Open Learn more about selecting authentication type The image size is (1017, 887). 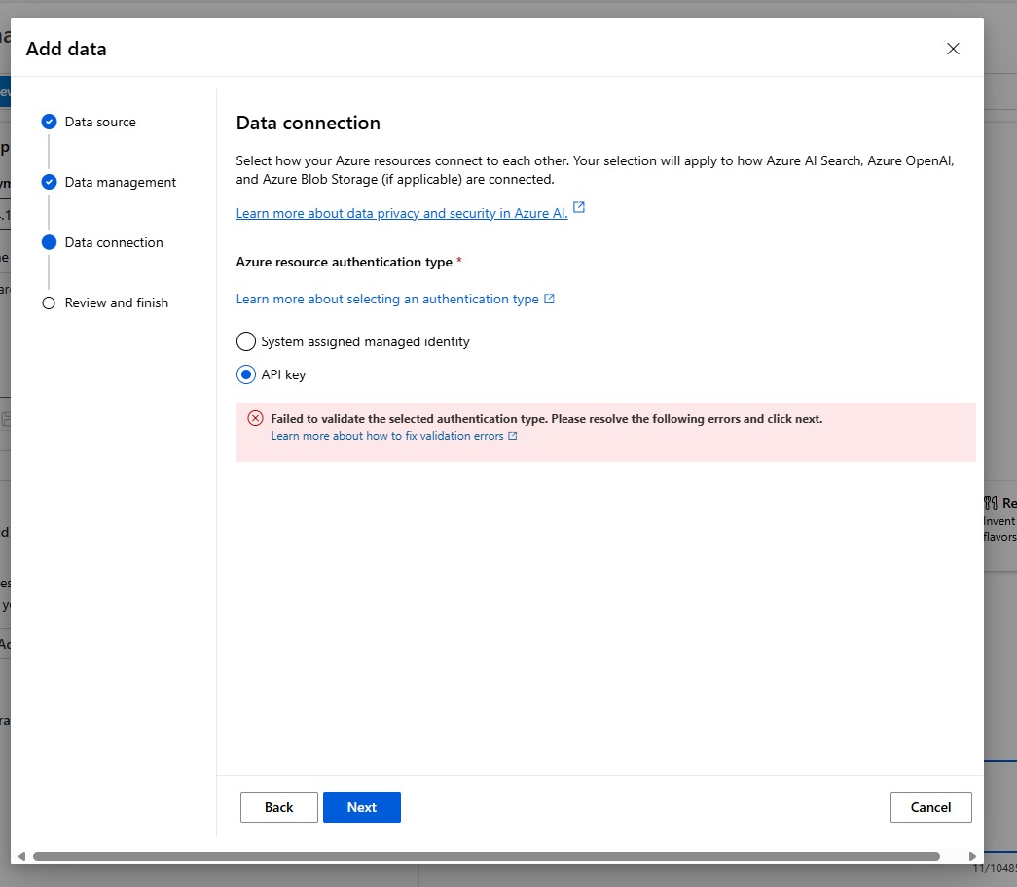click(387, 299)
